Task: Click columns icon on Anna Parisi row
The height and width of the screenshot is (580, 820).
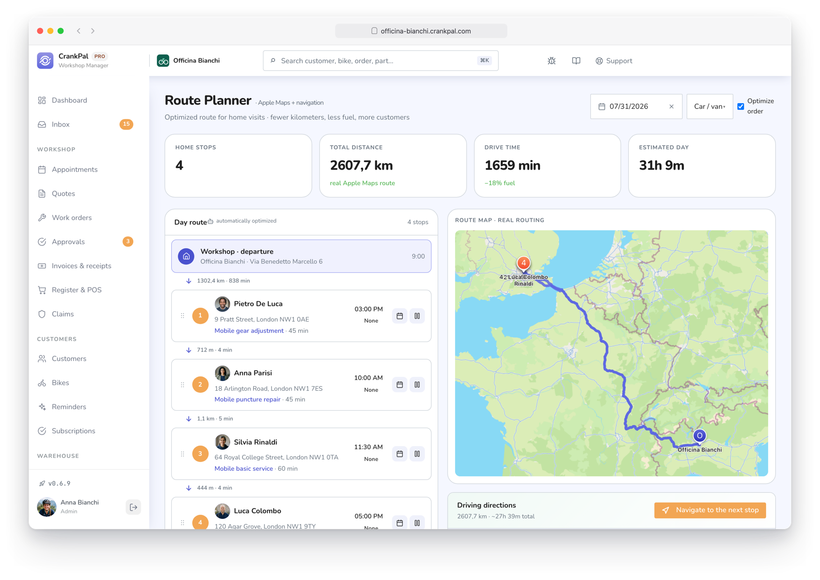Action: coord(417,385)
